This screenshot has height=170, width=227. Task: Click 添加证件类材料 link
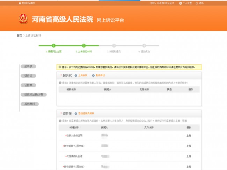[x=86, y=113]
